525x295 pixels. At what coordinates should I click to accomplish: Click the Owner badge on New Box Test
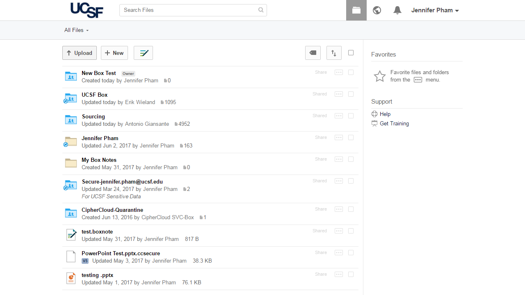(128, 74)
